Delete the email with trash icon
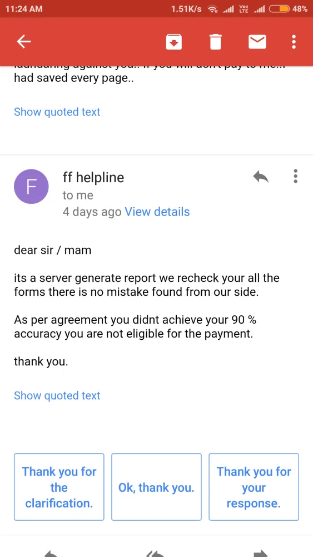 pyautogui.click(x=215, y=42)
